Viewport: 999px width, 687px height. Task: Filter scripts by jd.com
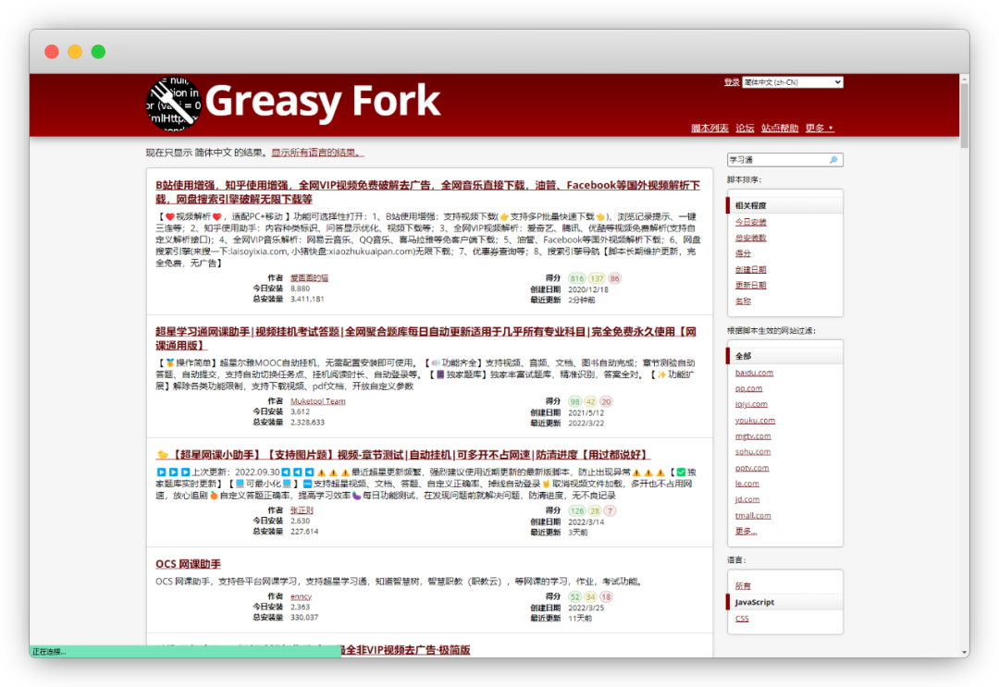pyautogui.click(x=747, y=500)
